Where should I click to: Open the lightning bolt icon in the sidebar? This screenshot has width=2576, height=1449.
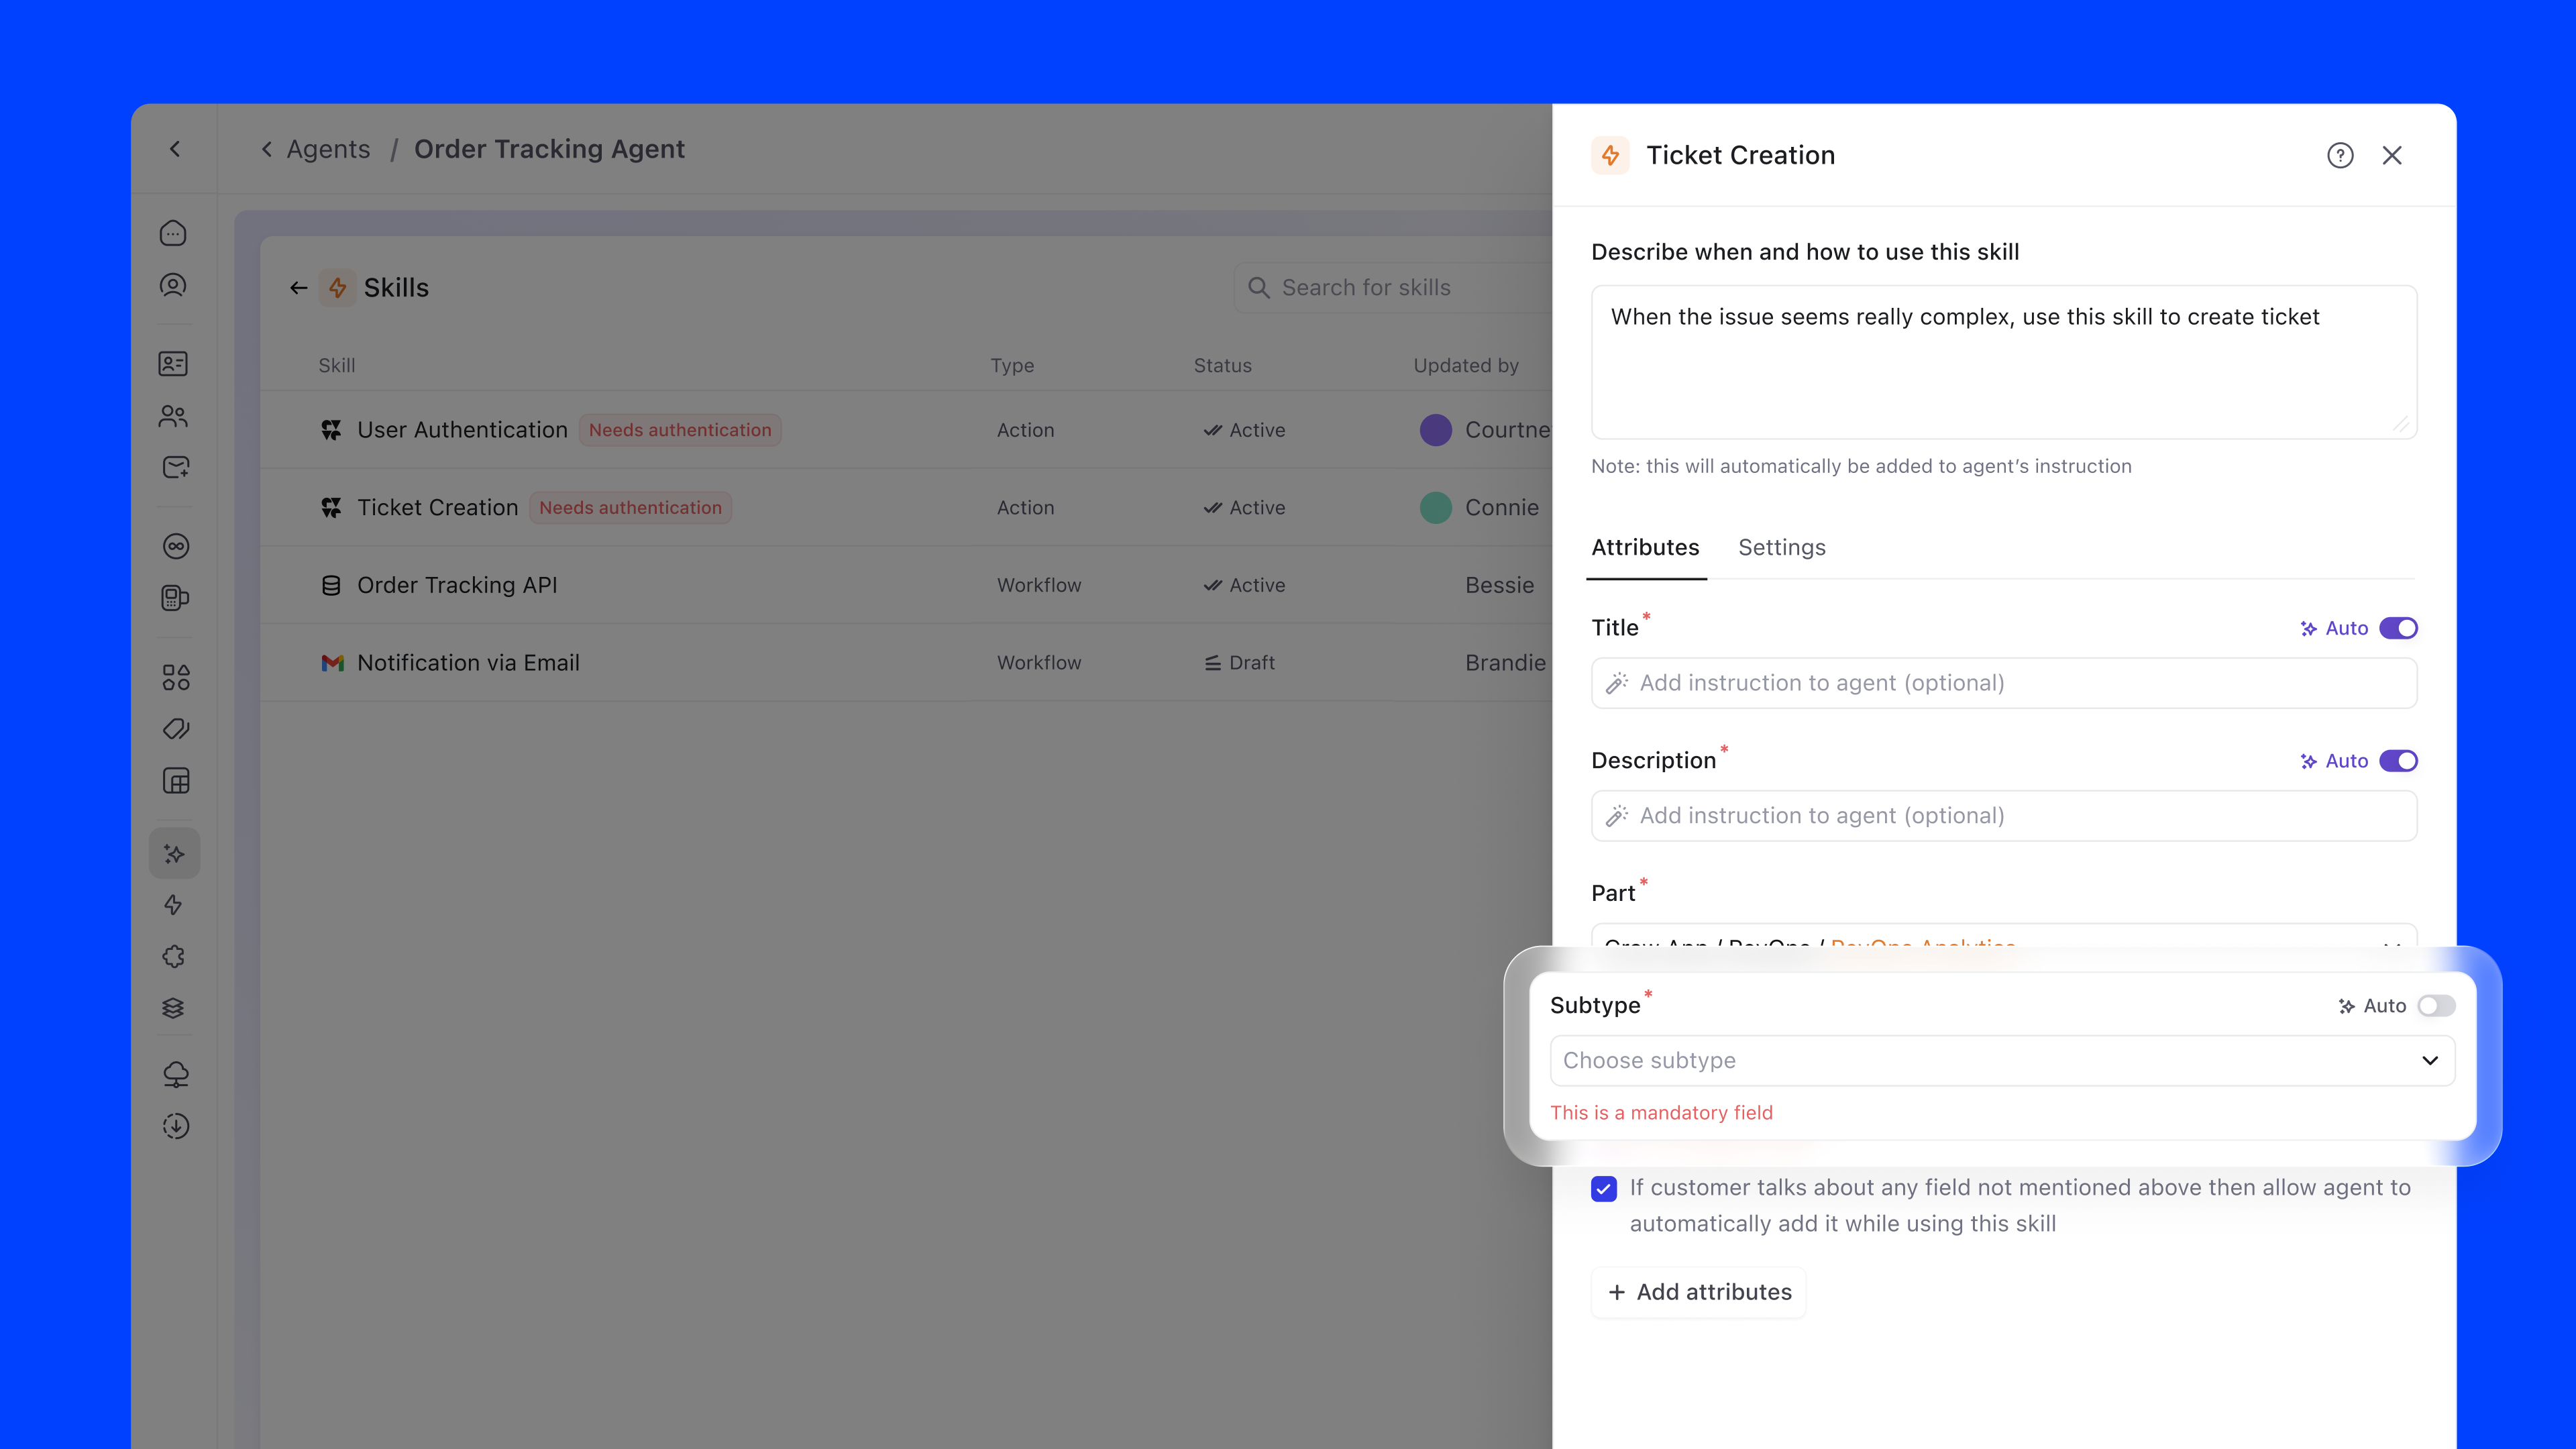pos(174,906)
